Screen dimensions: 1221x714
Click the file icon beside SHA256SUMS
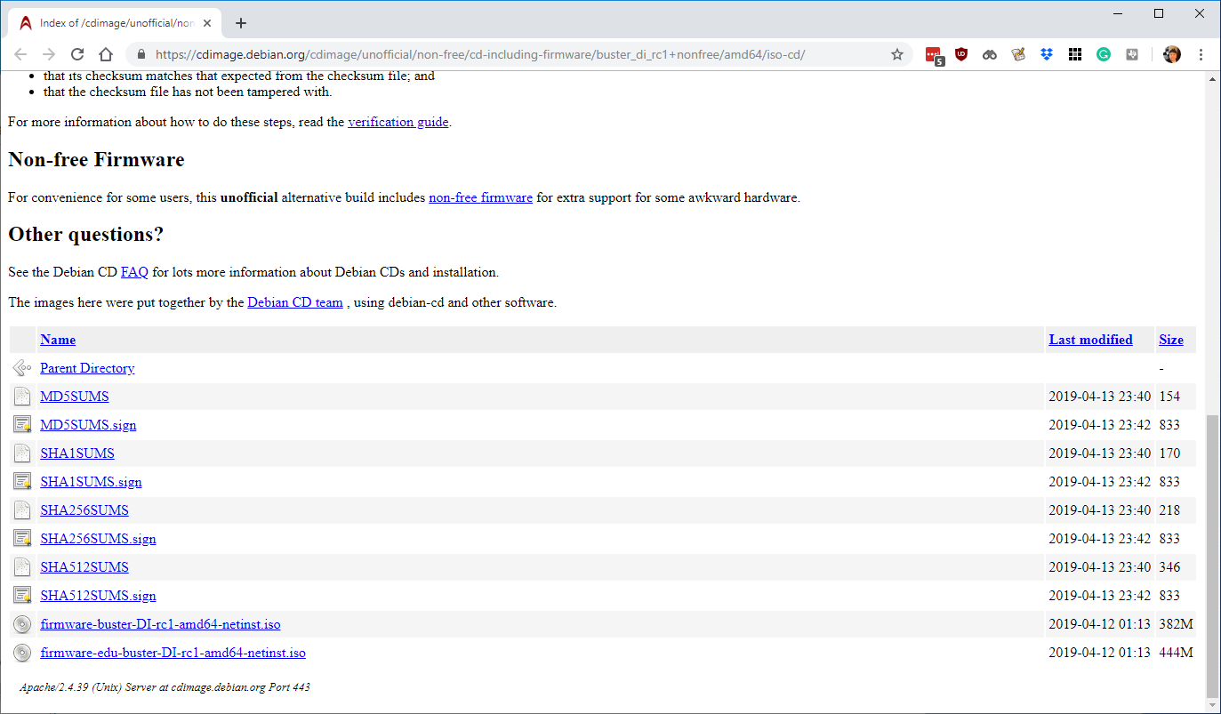tap(22, 510)
